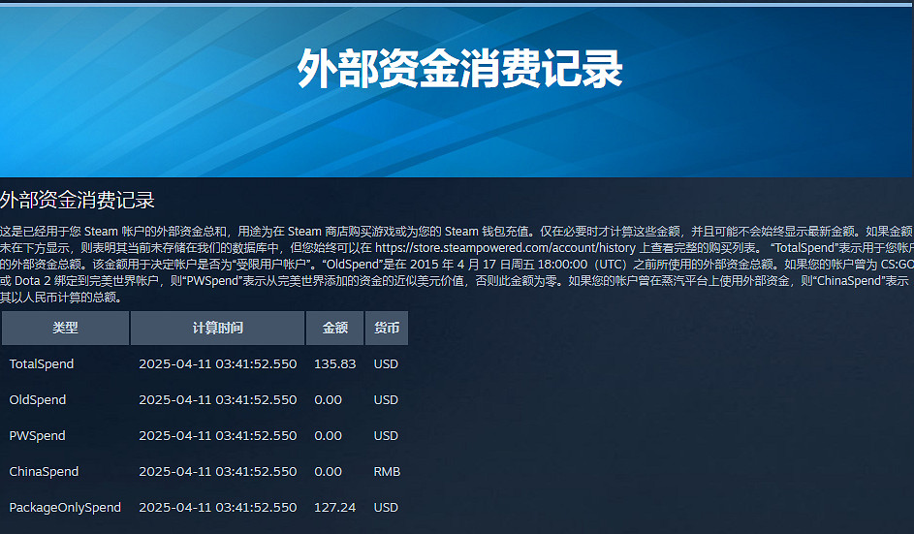Click the PackageOnlySpend USD currency cell
This screenshot has height=534, width=914.
pos(386,507)
